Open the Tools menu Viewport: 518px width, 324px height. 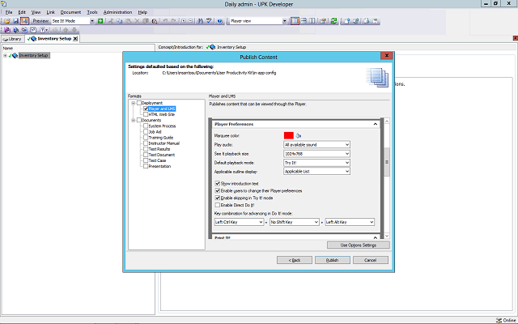(92, 12)
